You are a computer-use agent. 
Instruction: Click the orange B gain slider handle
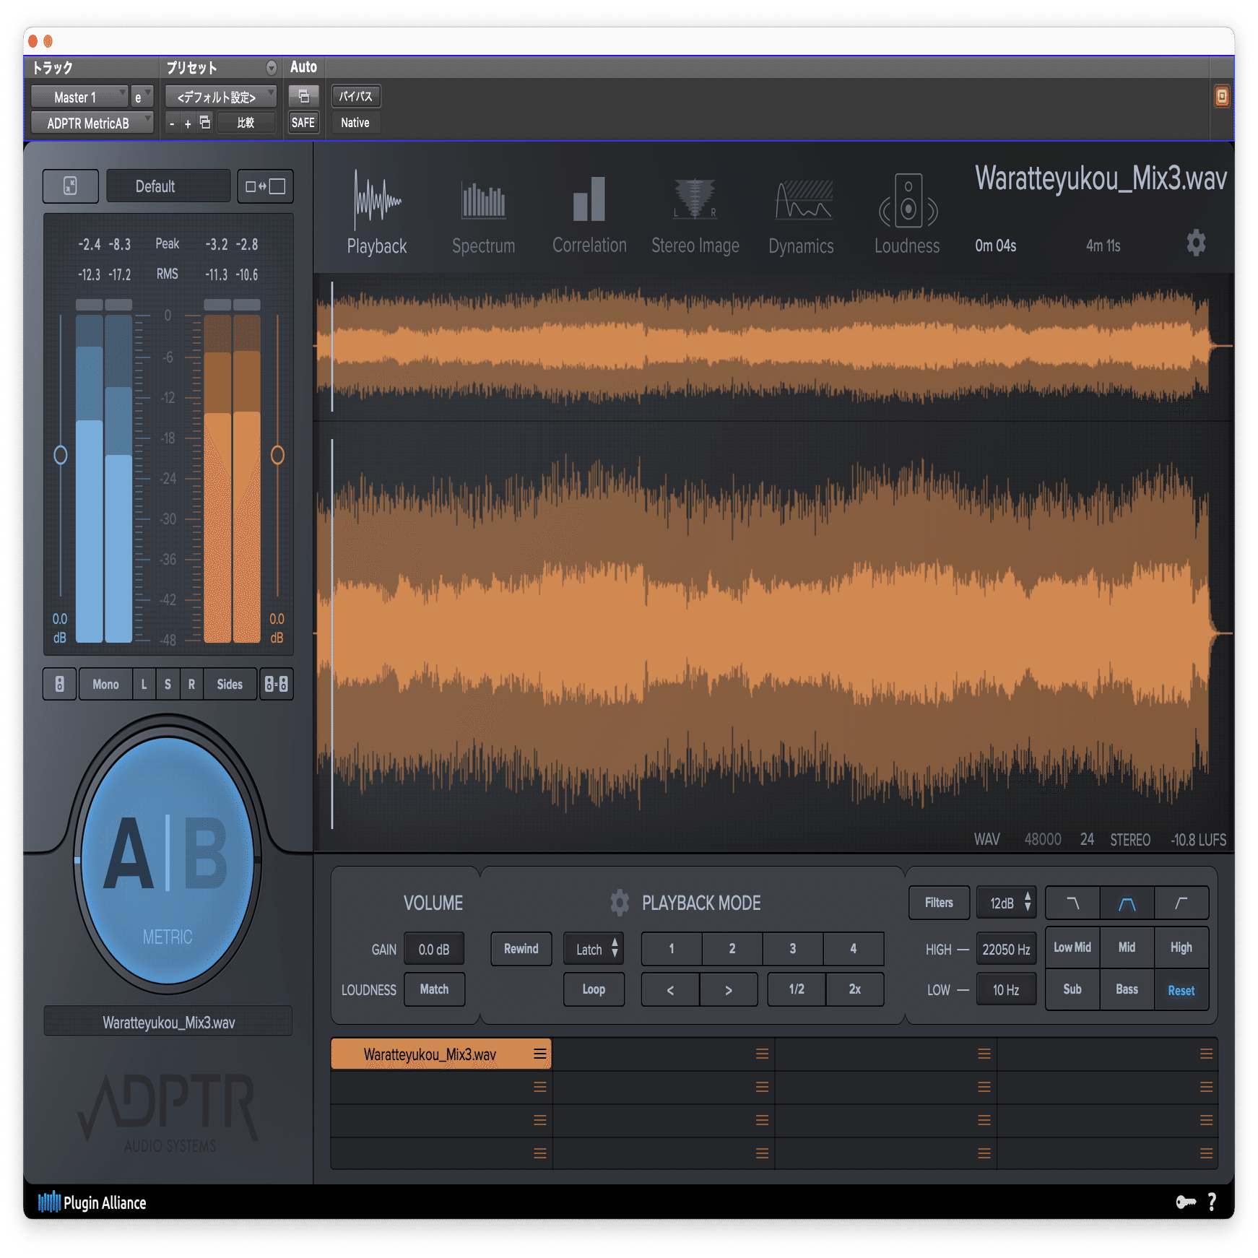pos(277,455)
